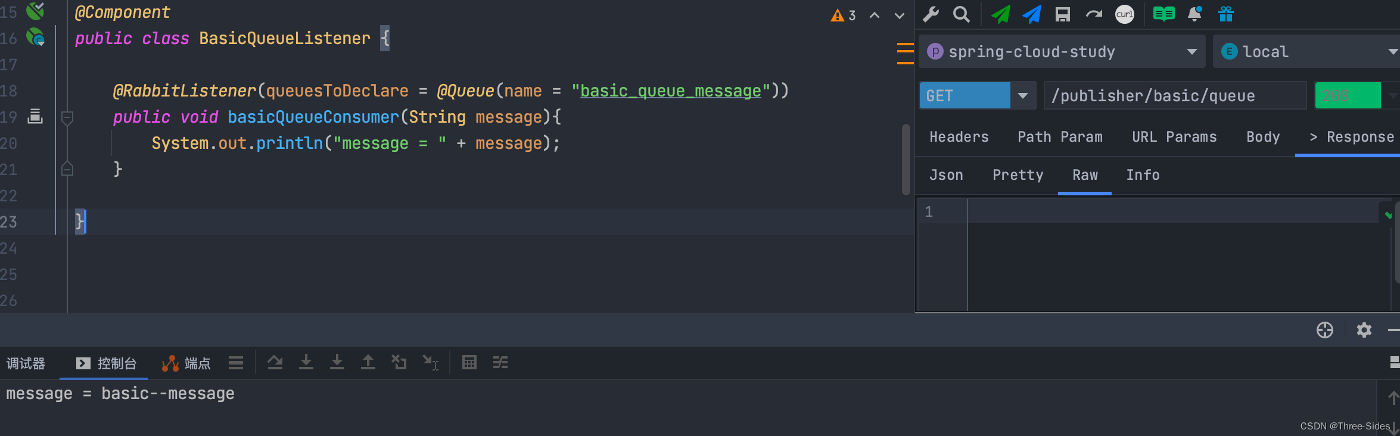
Task: Click the drop frame debugger icon
Action: point(399,362)
